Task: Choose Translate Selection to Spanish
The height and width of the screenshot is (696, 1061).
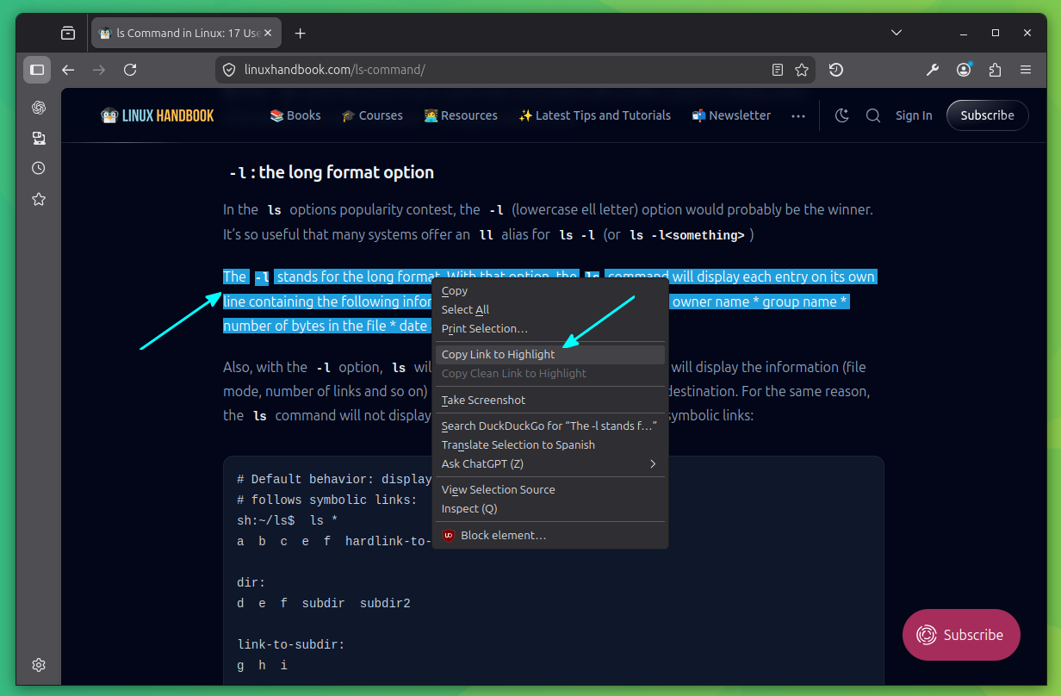Action: (550, 445)
